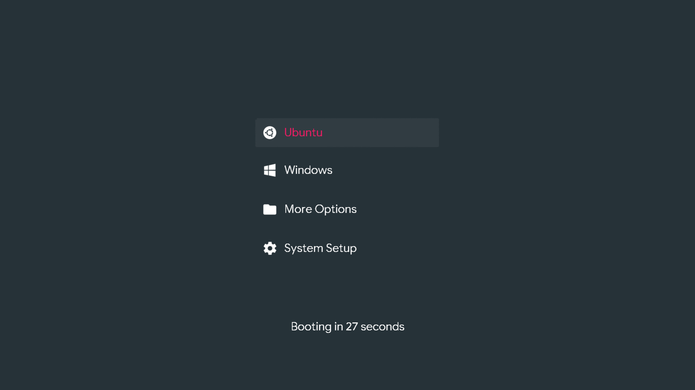Click the letter U of Ubuntu
Screen dimensions: 695x390
288,133
